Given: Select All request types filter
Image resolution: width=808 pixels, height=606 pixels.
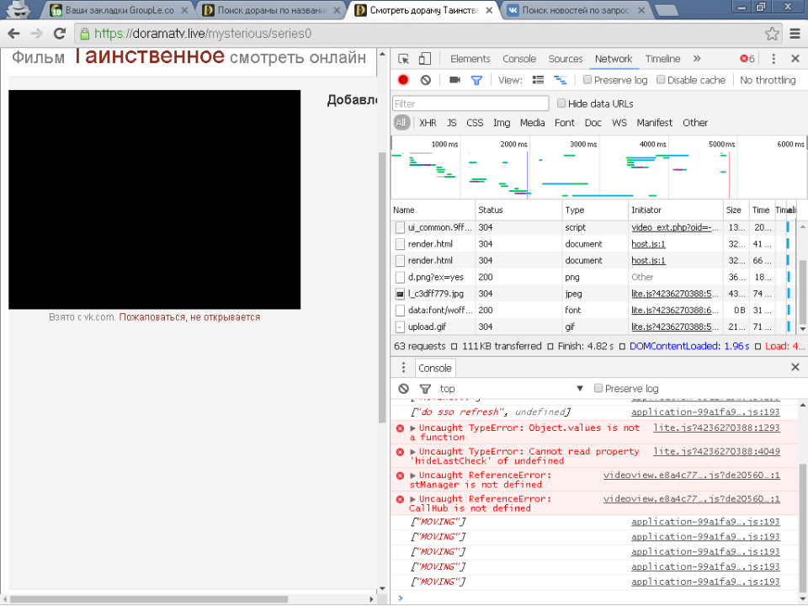Looking at the screenshot, I should pos(401,123).
